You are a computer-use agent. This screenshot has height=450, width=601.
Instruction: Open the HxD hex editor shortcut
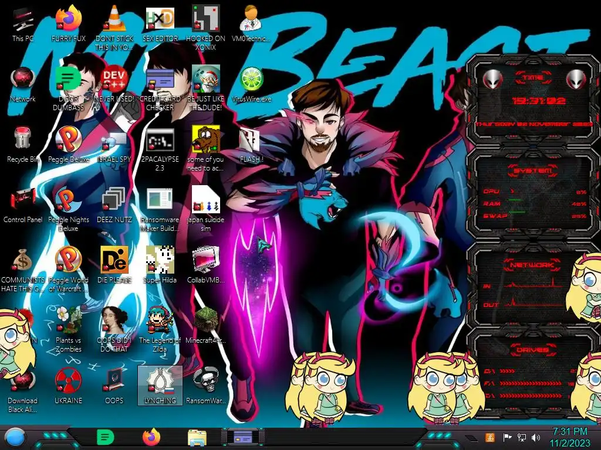[160, 25]
